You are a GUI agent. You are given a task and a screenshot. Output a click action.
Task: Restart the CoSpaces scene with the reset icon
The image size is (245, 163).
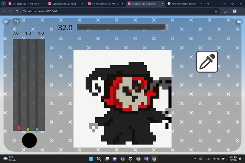[x=16, y=22]
